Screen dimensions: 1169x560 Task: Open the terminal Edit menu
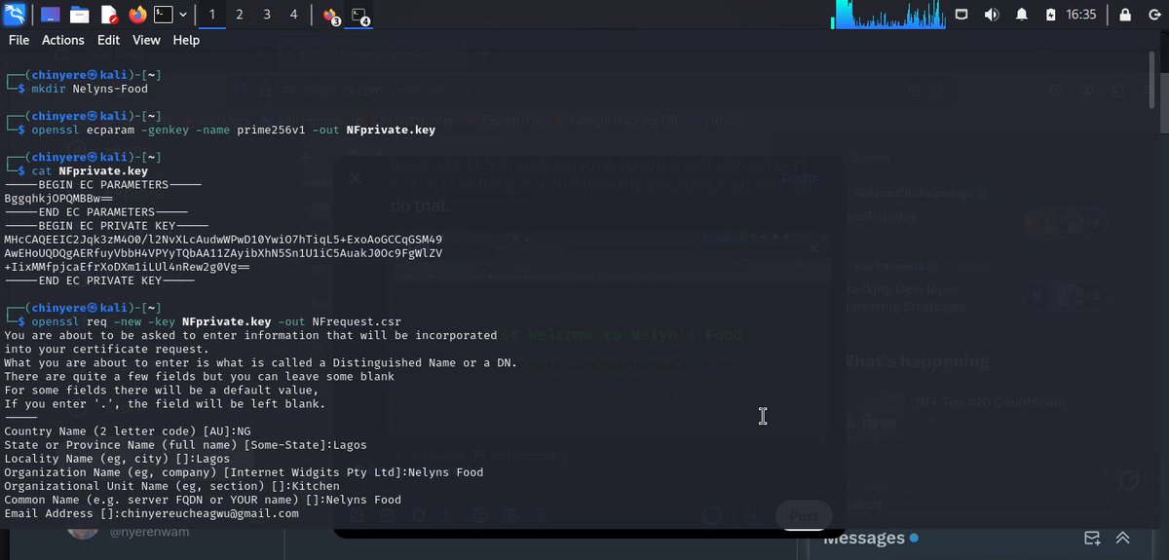pyautogui.click(x=108, y=40)
